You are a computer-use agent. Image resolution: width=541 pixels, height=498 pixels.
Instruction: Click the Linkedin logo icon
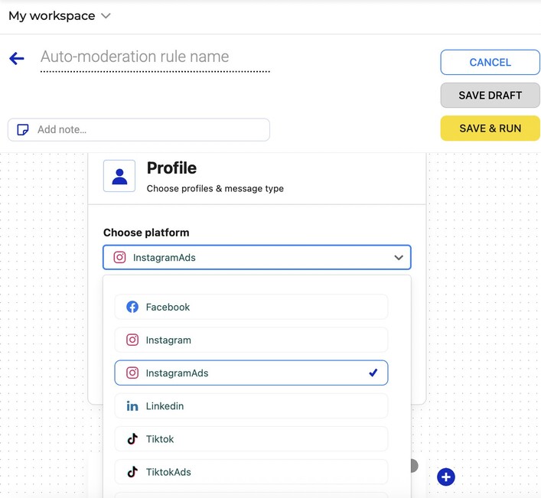(x=132, y=406)
